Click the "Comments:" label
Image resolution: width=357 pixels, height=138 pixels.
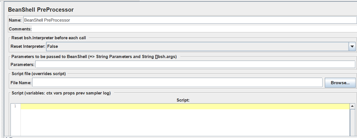pyautogui.click(x=20, y=29)
